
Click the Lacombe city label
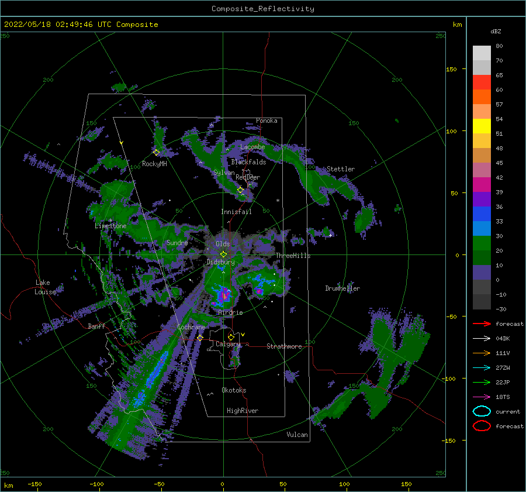252,147
